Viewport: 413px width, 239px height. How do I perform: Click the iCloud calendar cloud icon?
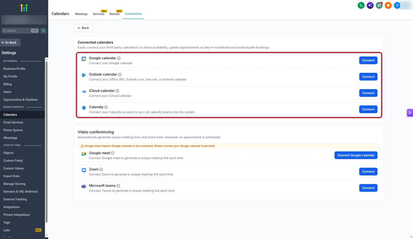tap(84, 91)
